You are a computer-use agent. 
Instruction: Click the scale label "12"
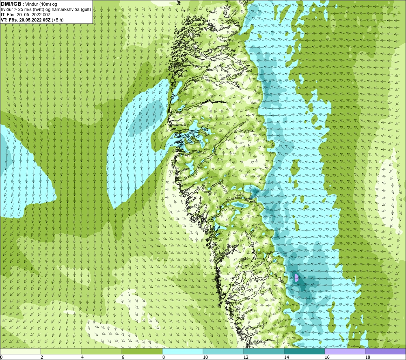(x=246, y=357)
